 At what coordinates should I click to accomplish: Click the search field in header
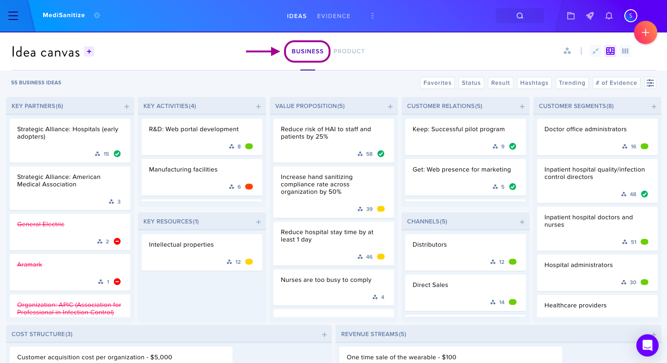click(x=520, y=16)
